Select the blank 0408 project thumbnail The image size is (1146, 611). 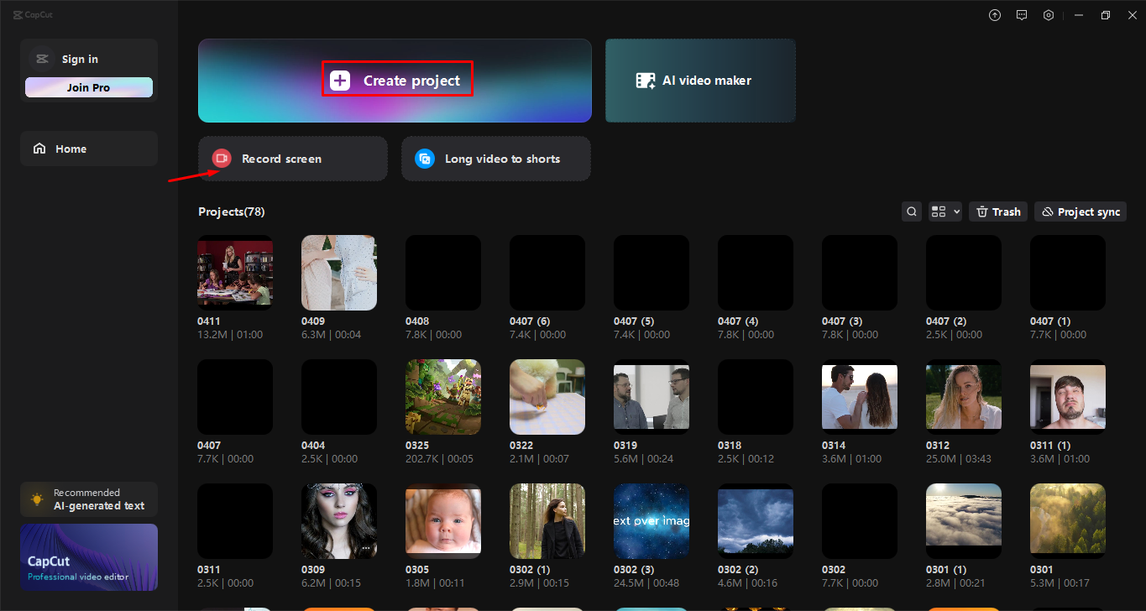pyautogui.click(x=443, y=273)
